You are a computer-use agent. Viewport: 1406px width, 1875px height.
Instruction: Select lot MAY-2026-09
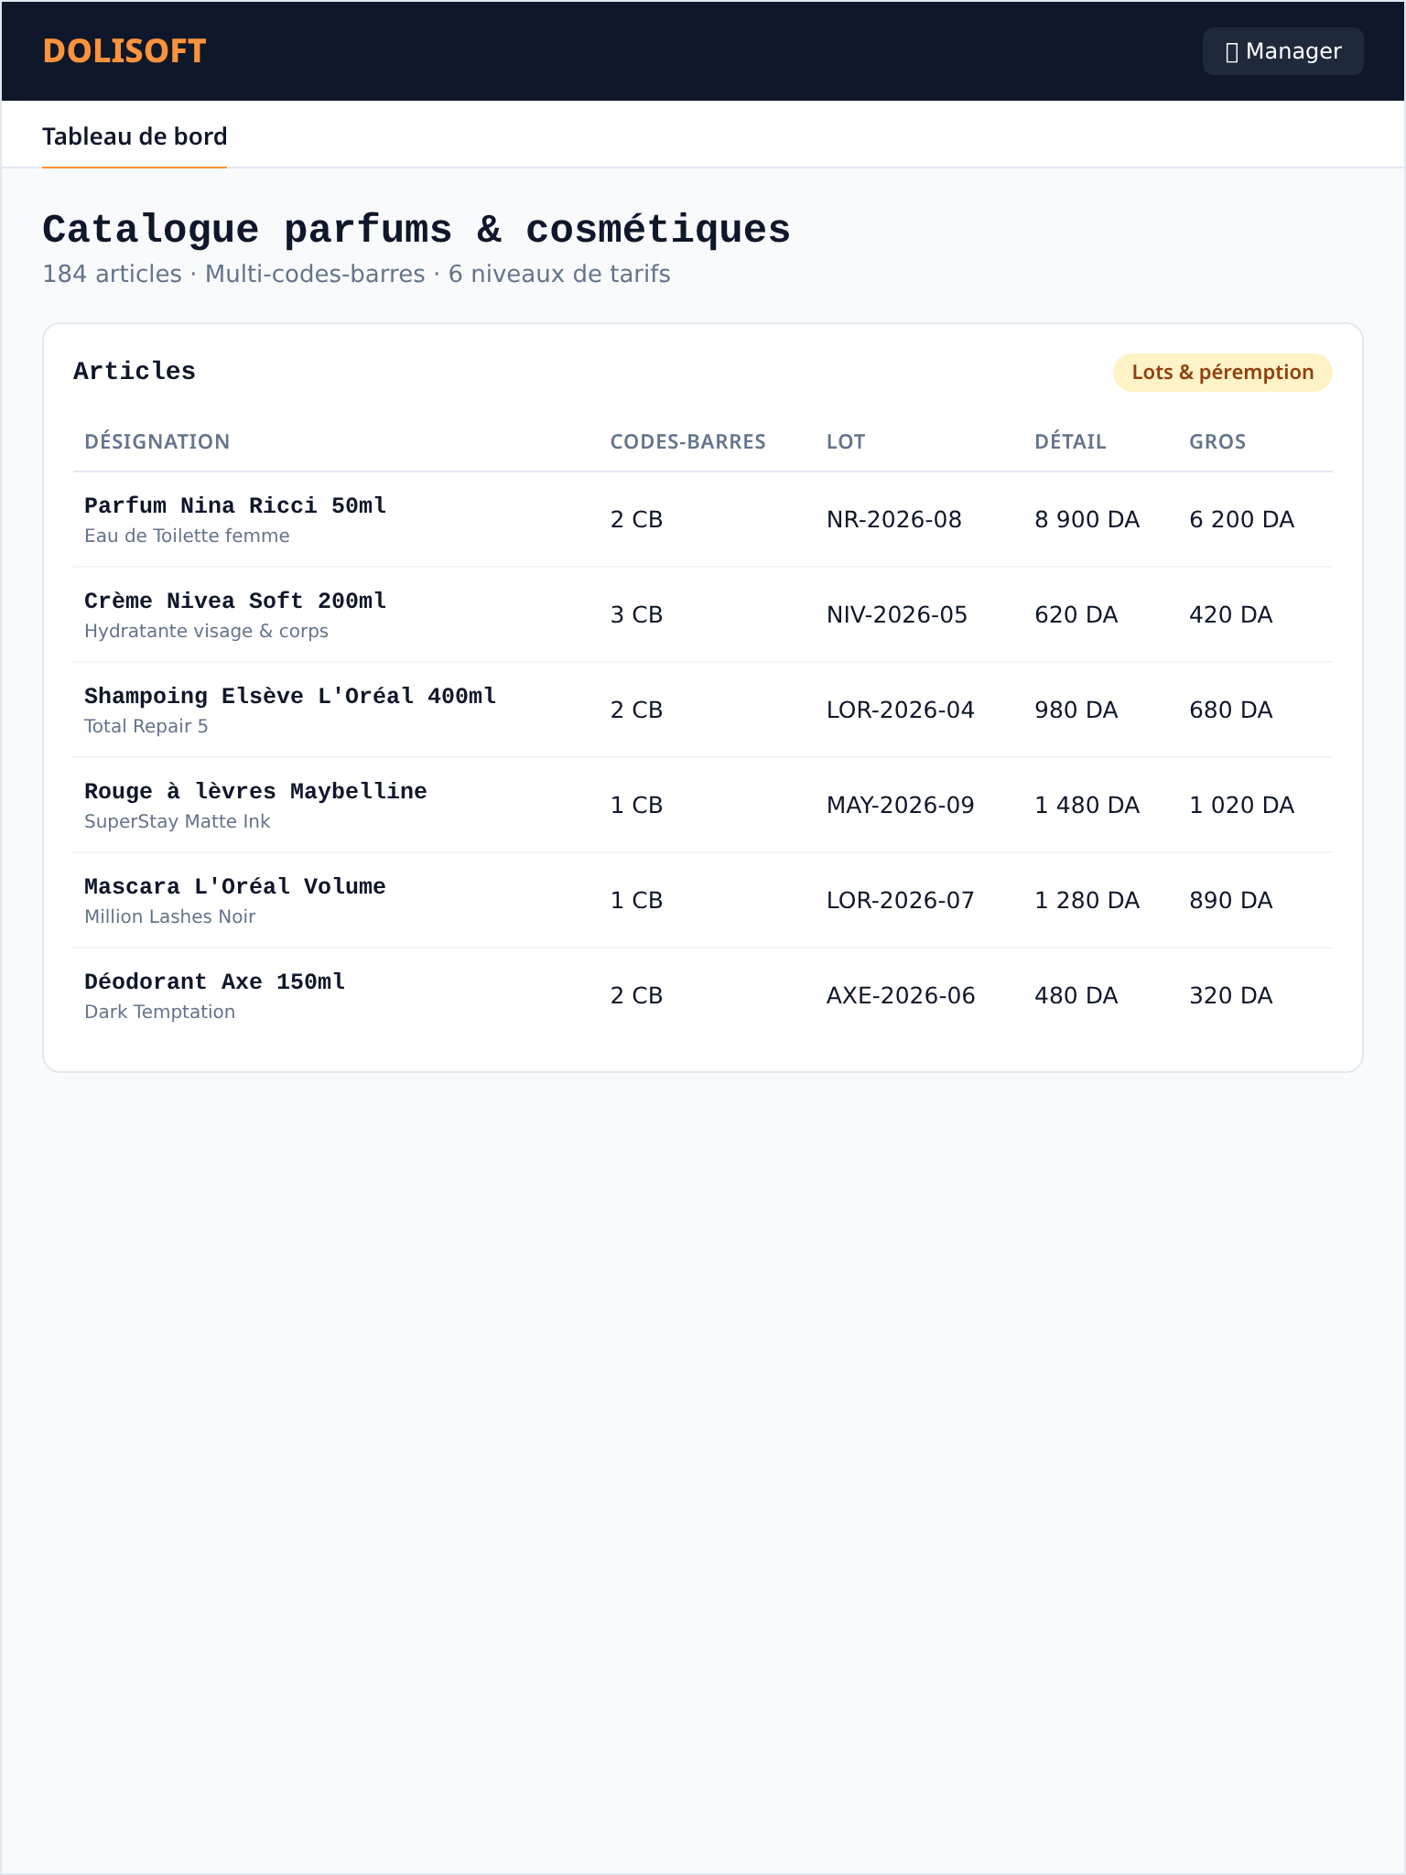click(x=900, y=806)
